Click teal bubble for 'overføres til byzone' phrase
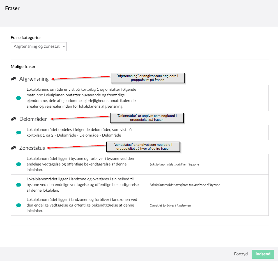278x261 pixels. pos(19,185)
